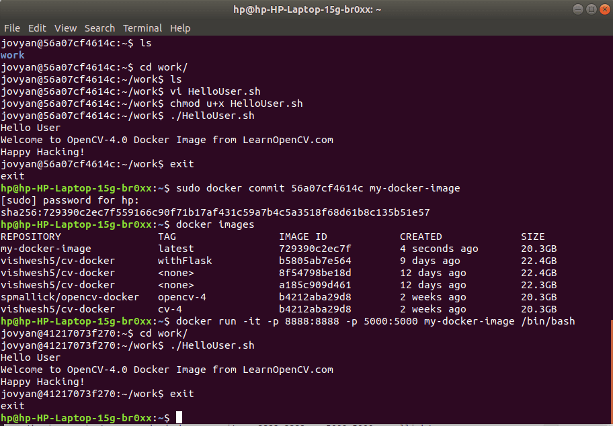Click the 'cv-4' tag
This screenshot has height=426, width=613.
[x=169, y=310]
